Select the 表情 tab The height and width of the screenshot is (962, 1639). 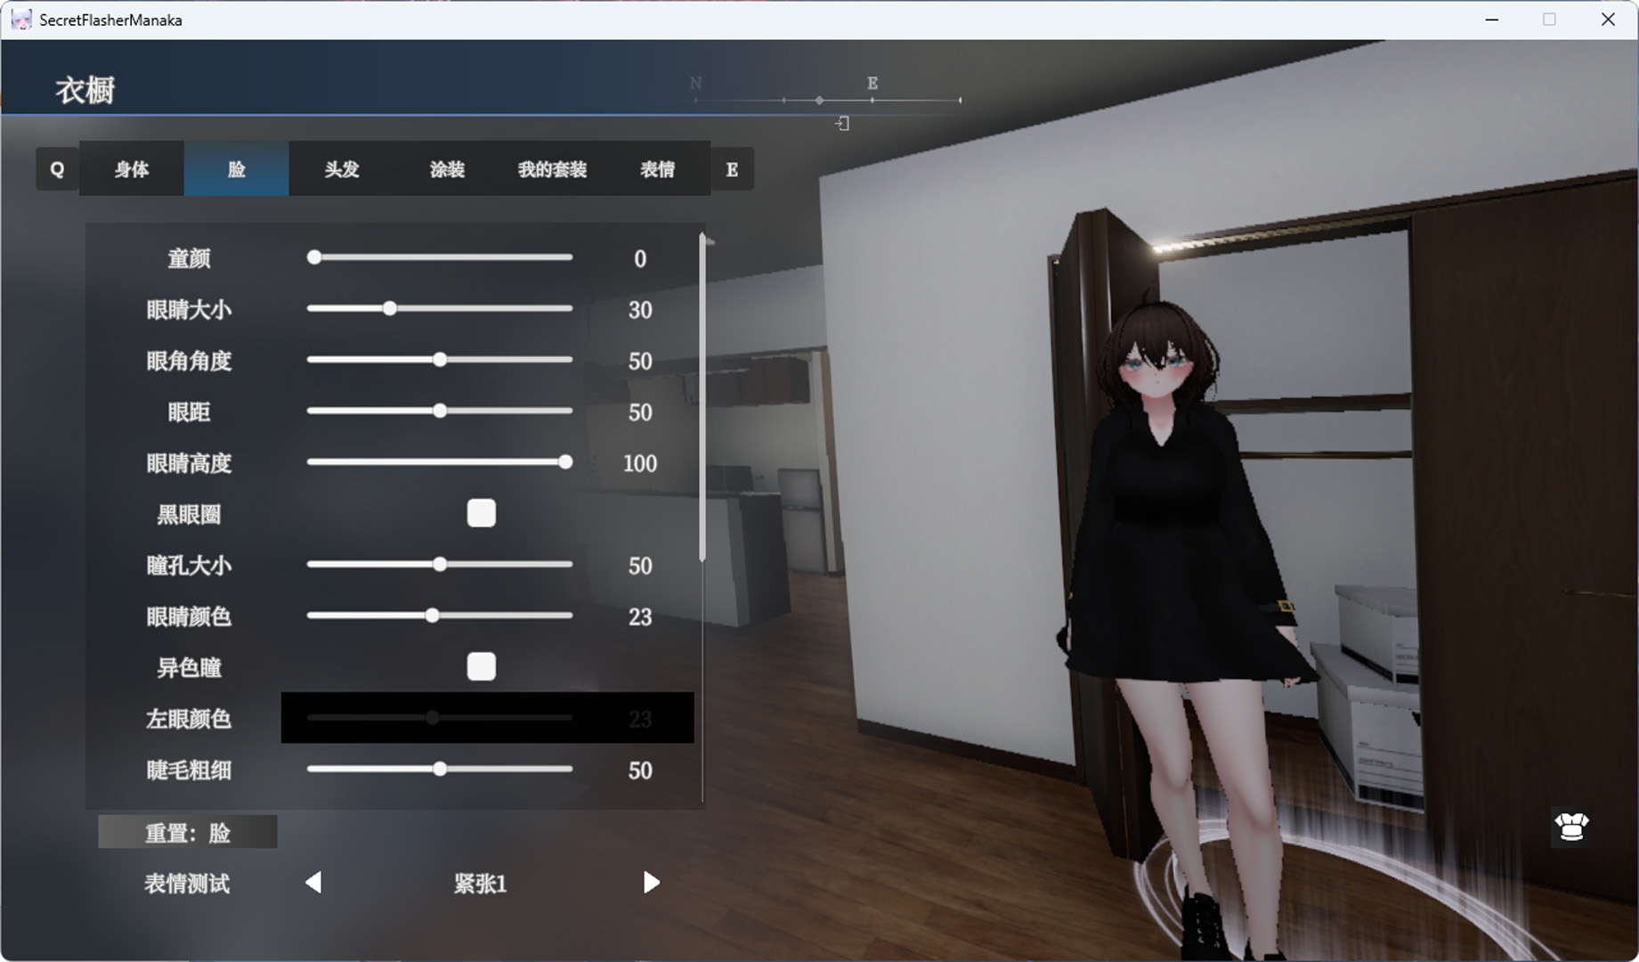657,169
